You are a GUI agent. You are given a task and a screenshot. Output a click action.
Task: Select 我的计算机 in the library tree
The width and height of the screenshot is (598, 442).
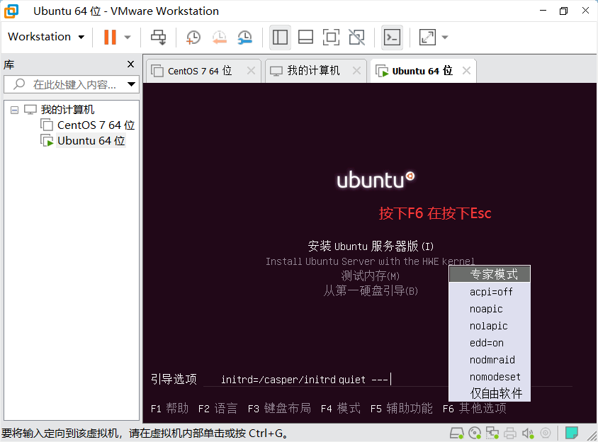click(x=67, y=110)
